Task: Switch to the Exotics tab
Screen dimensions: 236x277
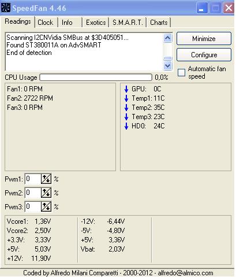Action: pyautogui.click(x=96, y=23)
